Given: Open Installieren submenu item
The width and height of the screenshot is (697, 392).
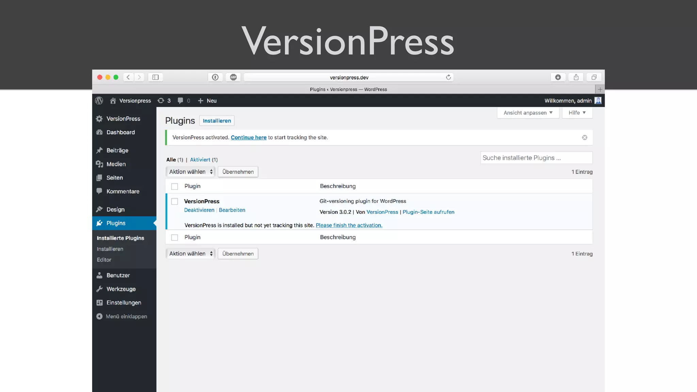Looking at the screenshot, I should point(110,249).
